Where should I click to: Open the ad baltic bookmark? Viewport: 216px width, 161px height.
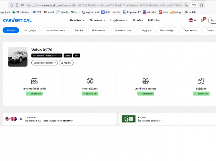point(150,12)
